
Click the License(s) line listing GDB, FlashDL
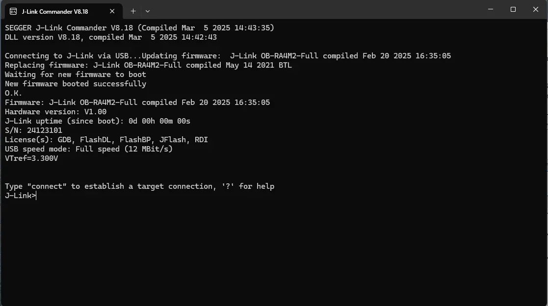point(106,140)
